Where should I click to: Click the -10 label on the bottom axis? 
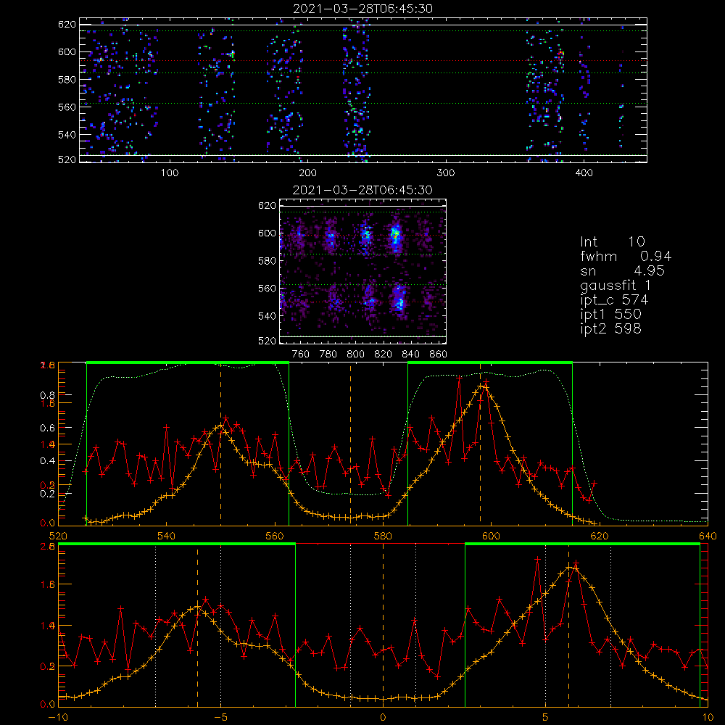click(58, 718)
